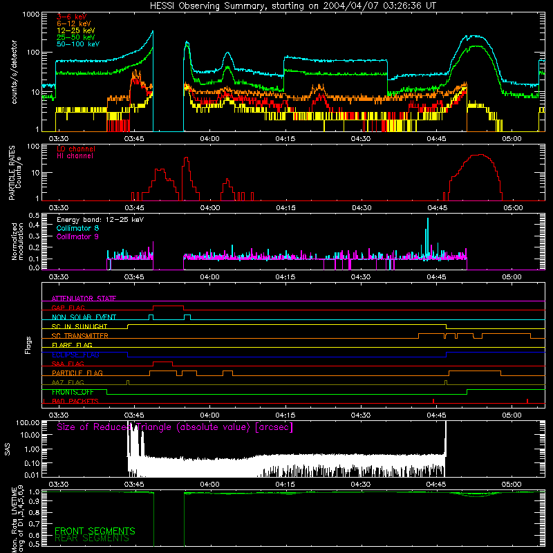Click the Size of Reduced Triangle title
Image resolution: width=553 pixels, height=553 pixels.
[175, 427]
